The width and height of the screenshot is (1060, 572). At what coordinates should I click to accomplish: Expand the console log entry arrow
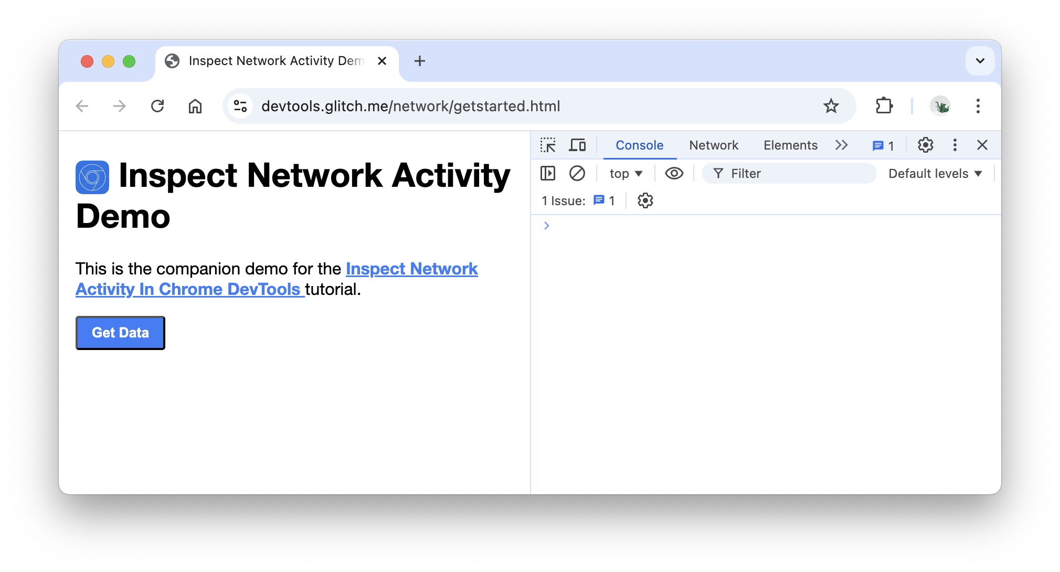(548, 225)
